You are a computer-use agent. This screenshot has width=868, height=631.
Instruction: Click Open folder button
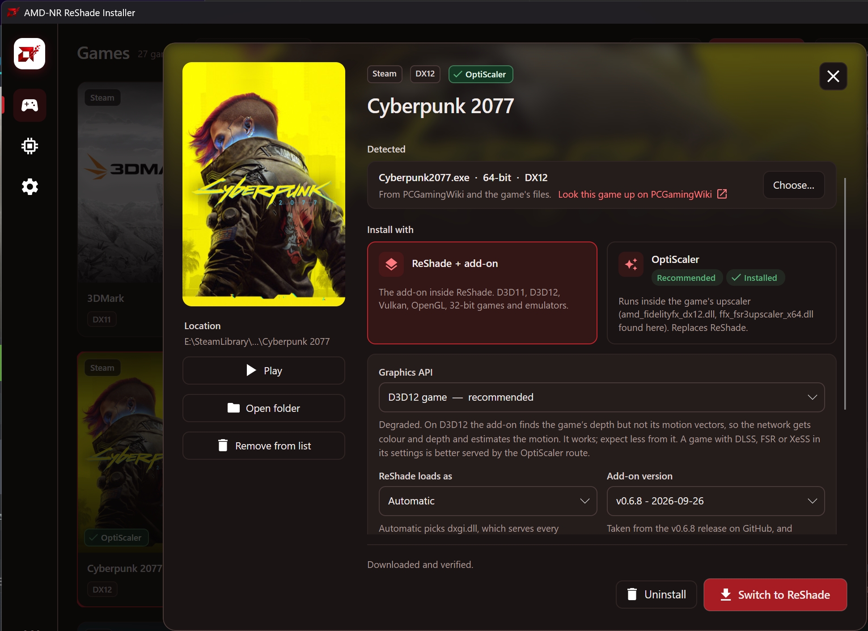click(264, 408)
